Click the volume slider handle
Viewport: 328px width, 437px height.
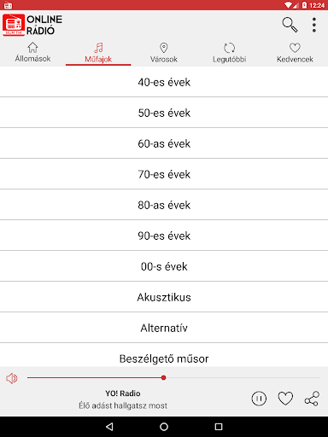[x=163, y=378]
